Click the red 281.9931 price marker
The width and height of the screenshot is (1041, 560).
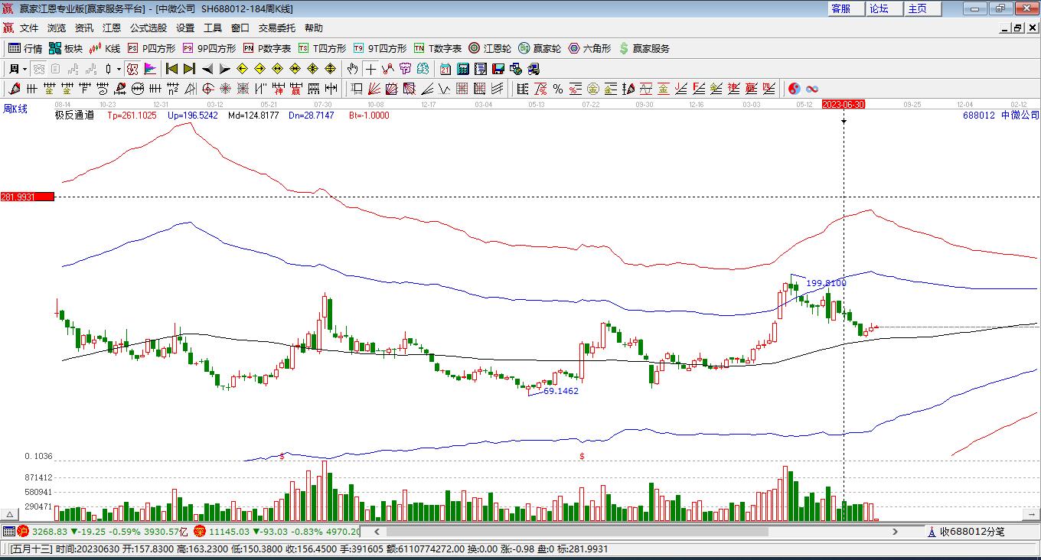pyautogui.click(x=28, y=197)
